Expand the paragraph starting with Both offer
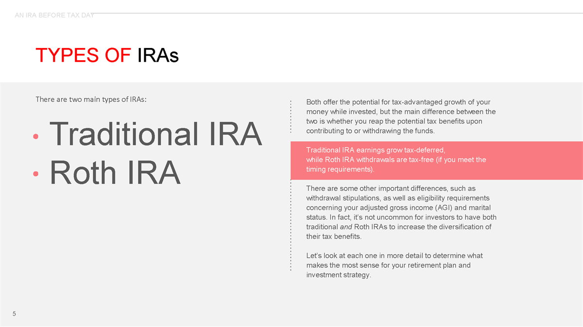This screenshot has height=327, width=583. [398, 116]
